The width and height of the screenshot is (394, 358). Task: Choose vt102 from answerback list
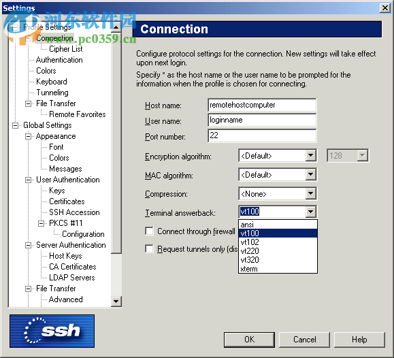[x=278, y=242]
